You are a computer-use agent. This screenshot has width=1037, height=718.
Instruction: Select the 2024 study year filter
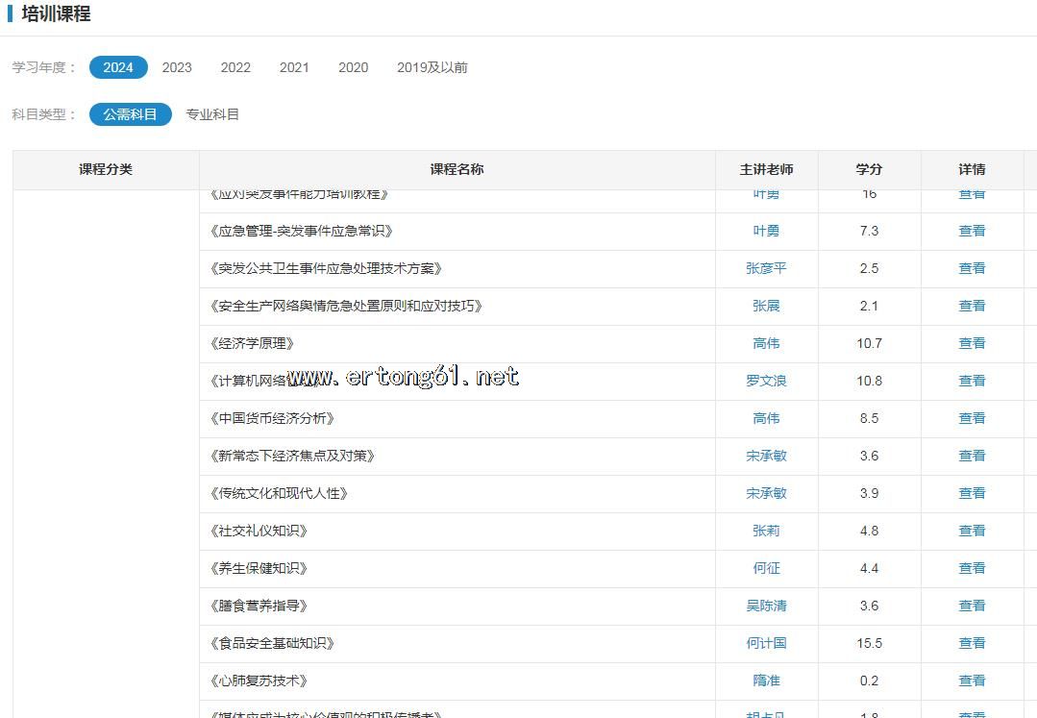pos(118,67)
